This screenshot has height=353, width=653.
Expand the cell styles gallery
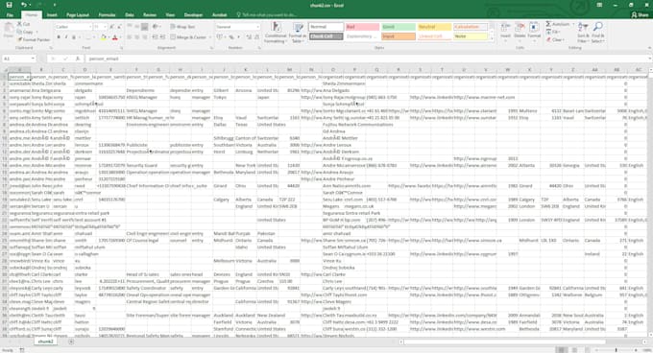[492, 38]
